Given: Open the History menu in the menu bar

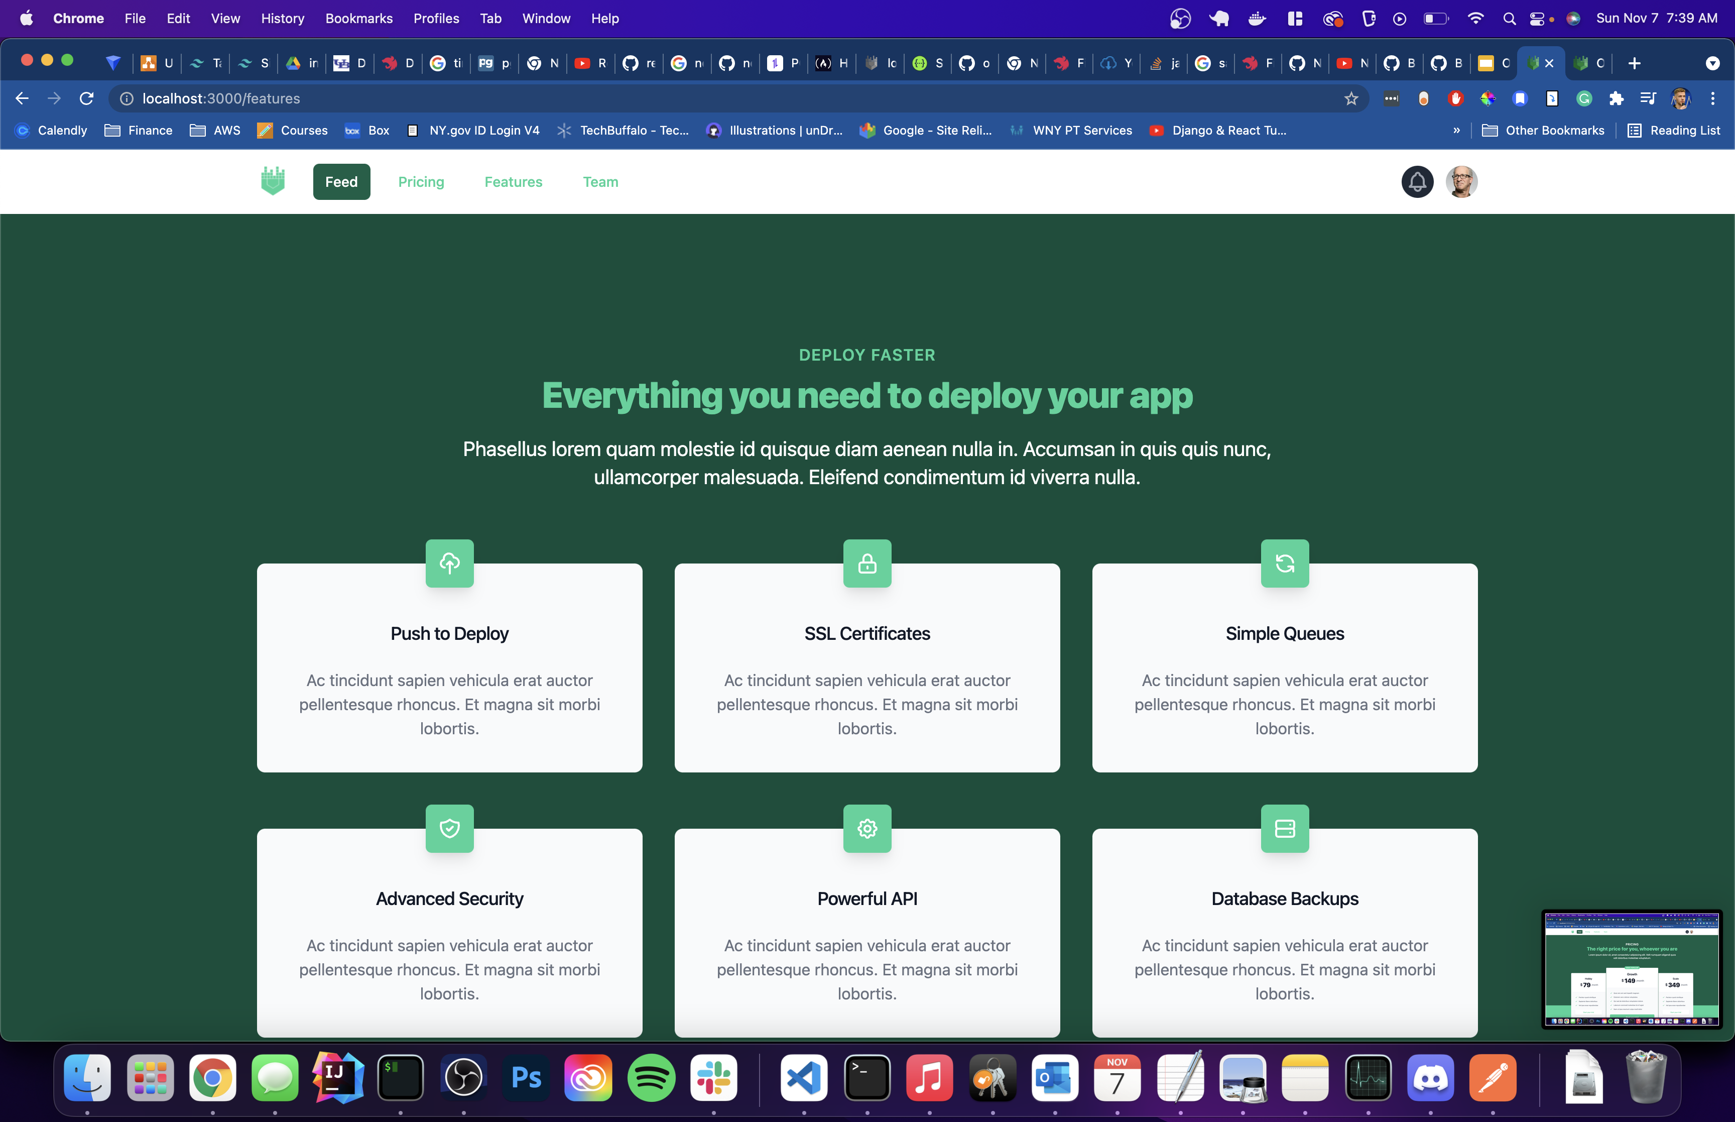Looking at the screenshot, I should (283, 19).
